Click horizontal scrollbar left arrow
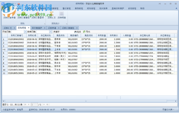This screenshot has height=113, width=179. pos(4,101)
